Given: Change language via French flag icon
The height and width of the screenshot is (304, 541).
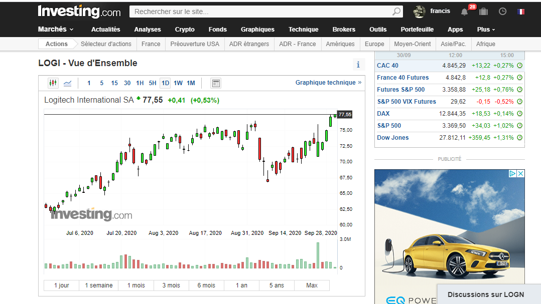Looking at the screenshot, I should point(521,12).
